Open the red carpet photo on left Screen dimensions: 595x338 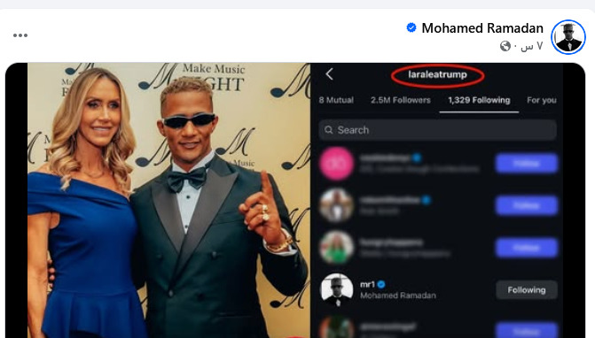[168, 200]
